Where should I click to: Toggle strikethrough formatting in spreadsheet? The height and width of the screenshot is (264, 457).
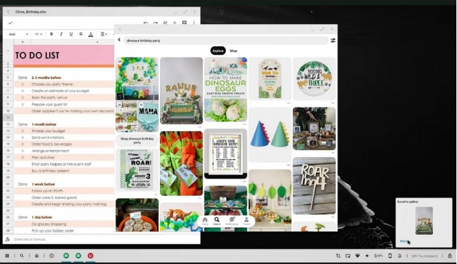coord(81,34)
